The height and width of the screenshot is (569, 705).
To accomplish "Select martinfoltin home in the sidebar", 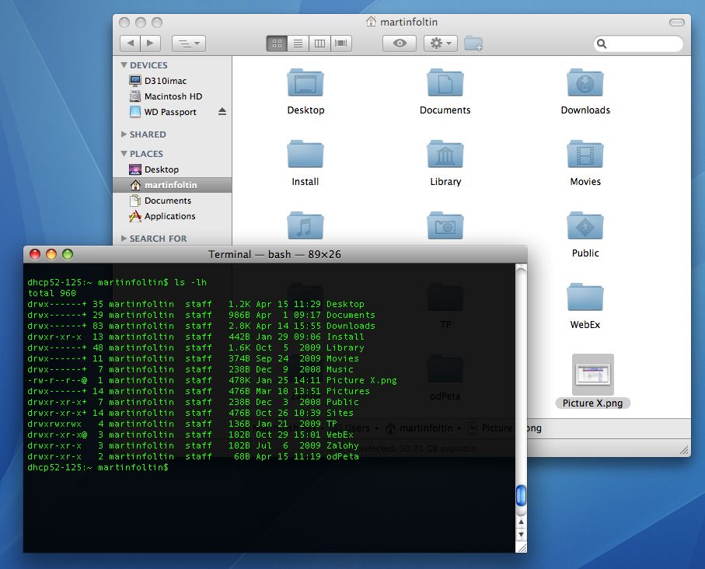I will point(173,185).
